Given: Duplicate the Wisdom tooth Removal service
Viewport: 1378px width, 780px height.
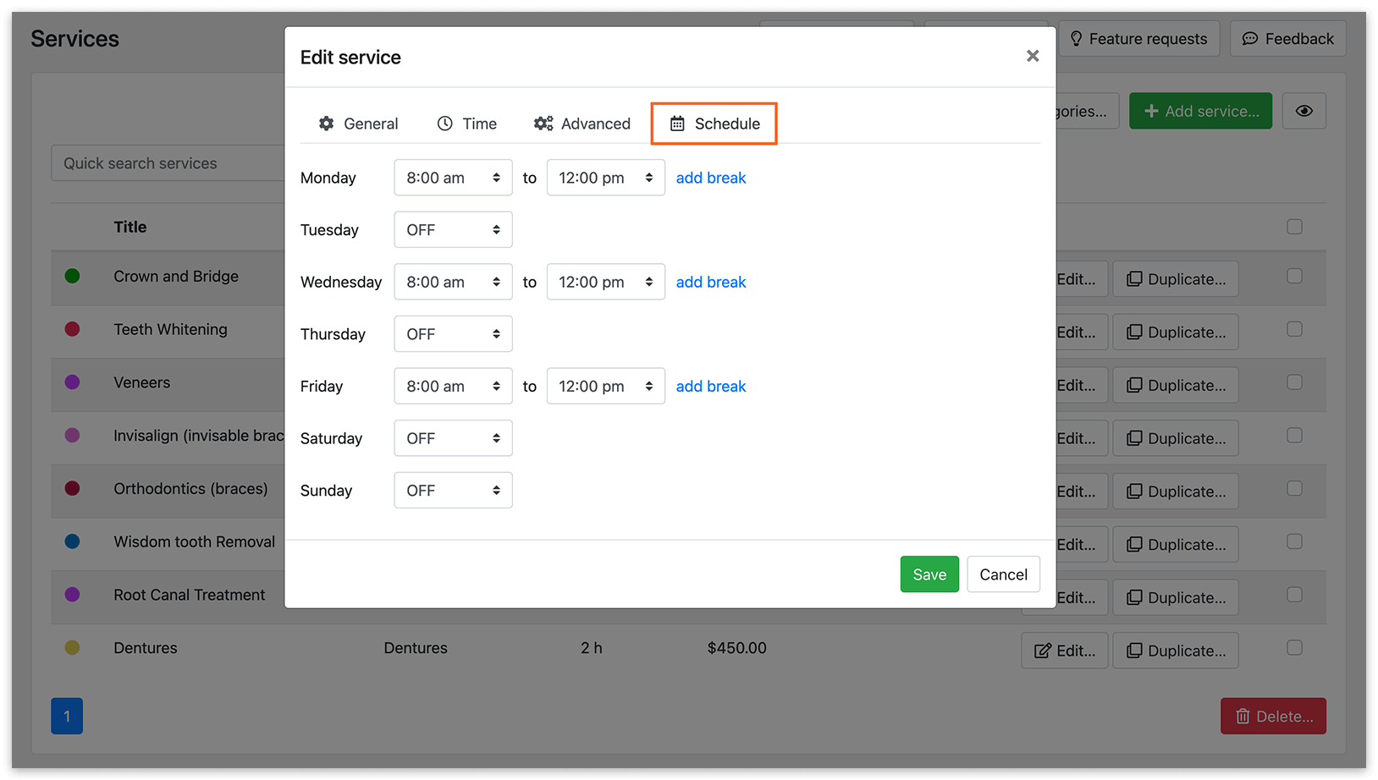Looking at the screenshot, I should point(1176,545).
